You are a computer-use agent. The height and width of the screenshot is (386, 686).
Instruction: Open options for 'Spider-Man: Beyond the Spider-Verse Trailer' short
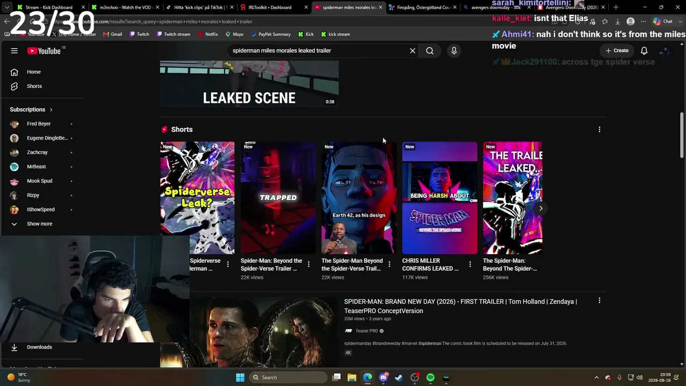[x=309, y=264]
